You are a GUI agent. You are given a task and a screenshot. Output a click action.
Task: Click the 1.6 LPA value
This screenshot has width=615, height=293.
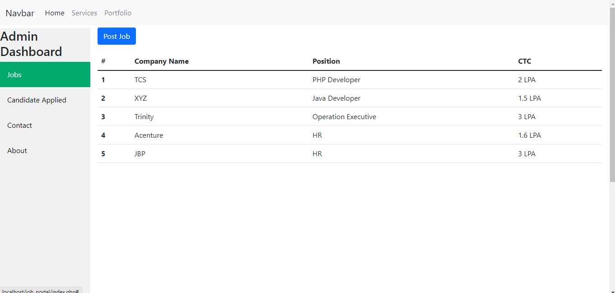point(530,135)
